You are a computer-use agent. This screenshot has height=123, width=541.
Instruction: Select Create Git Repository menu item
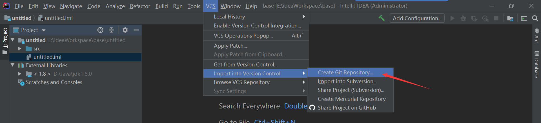[345, 72]
